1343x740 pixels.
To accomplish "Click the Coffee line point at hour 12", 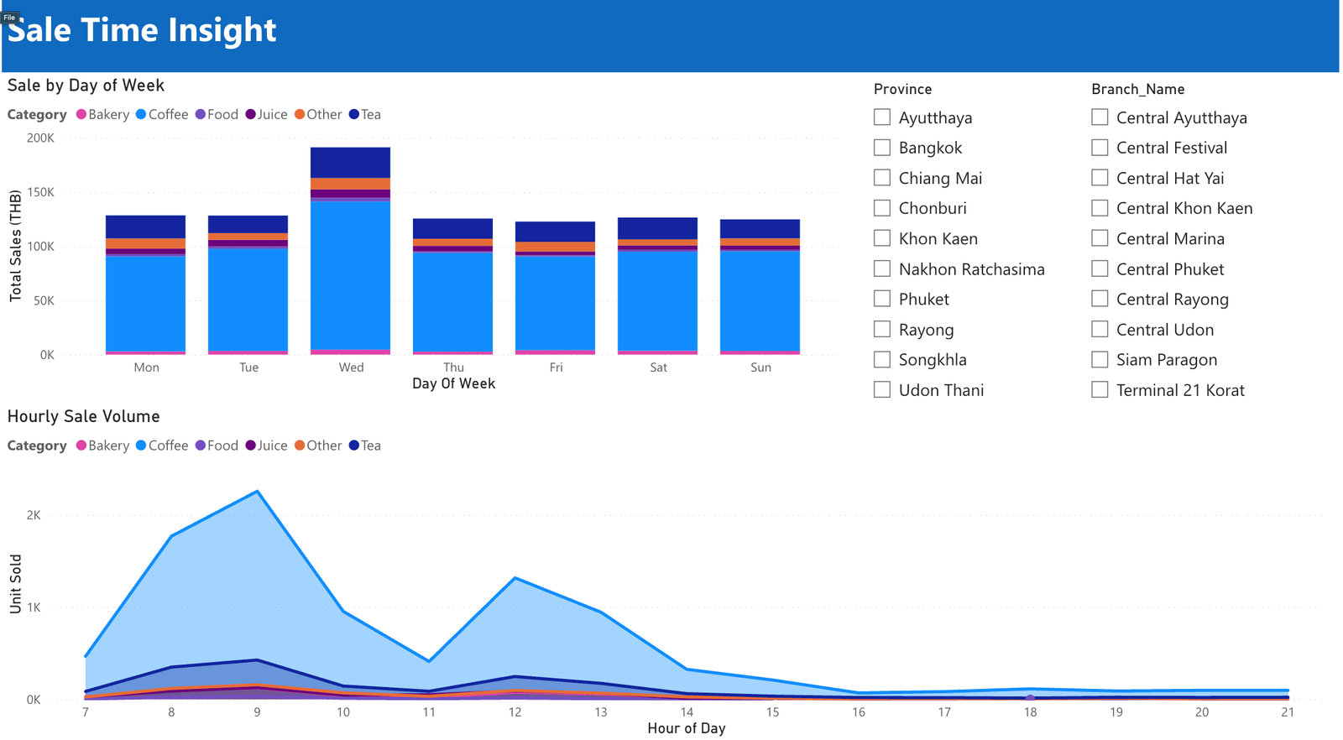I will (515, 577).
